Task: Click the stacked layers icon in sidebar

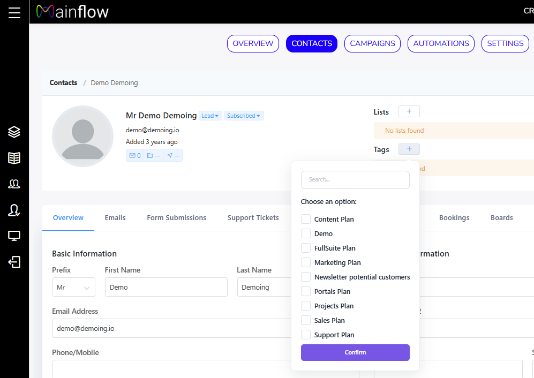Action: coord(14,132)
